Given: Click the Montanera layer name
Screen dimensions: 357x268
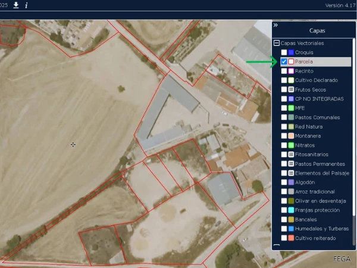Looking at the screenshot, I should pyautogui.click(x=308, y=136).
